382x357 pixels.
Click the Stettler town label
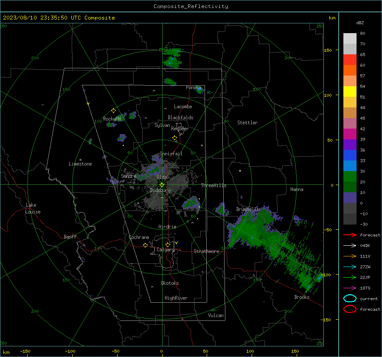tap(247, 123)
